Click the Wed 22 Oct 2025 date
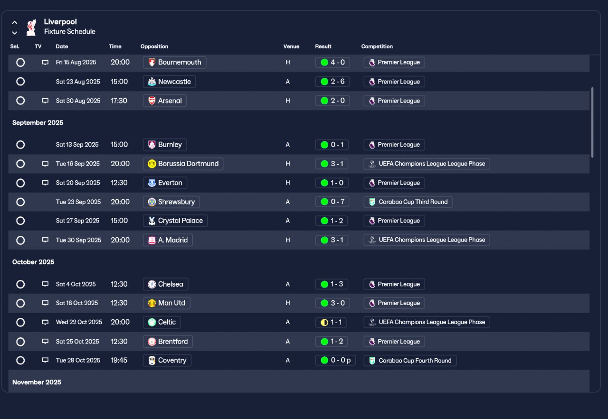 click(x=79, y=322)
